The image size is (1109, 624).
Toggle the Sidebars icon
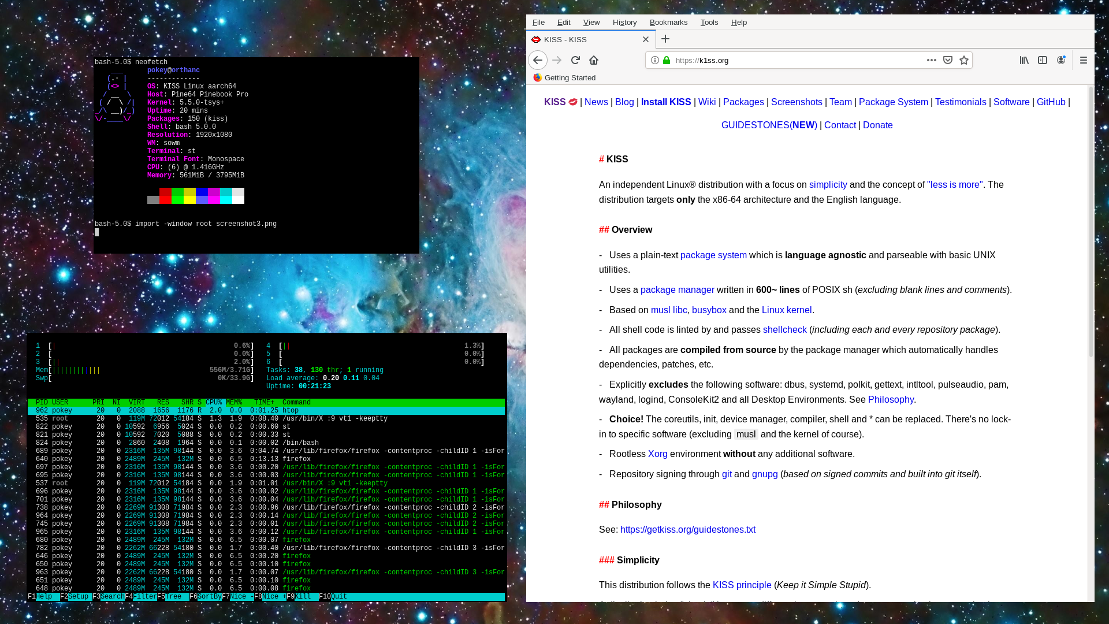pyautogui.click(x=1043, y=60)
